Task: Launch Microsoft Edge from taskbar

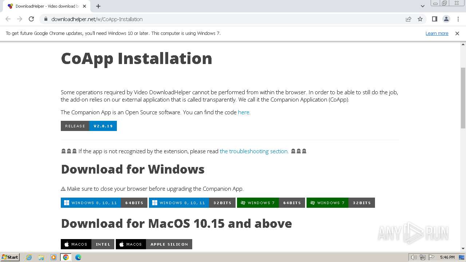Action: [x=78, y=257]
